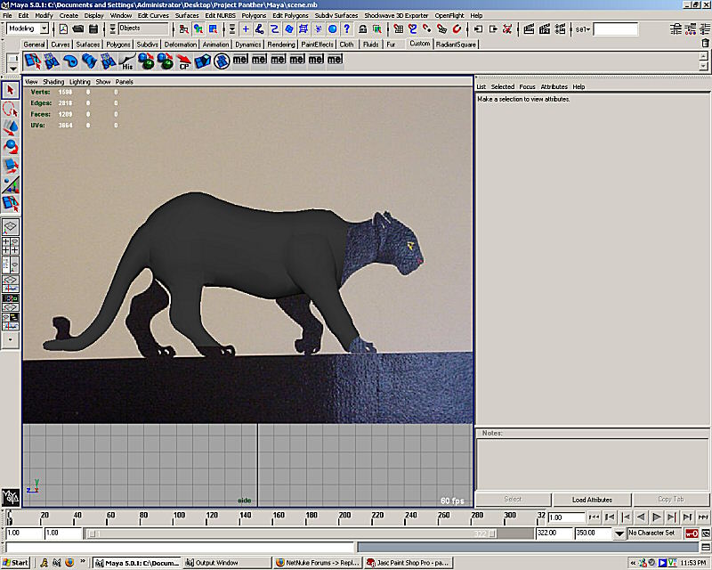Switch to the Polygons shelf tab
Screen dimensions: 712x570
(x=118, y=45)
